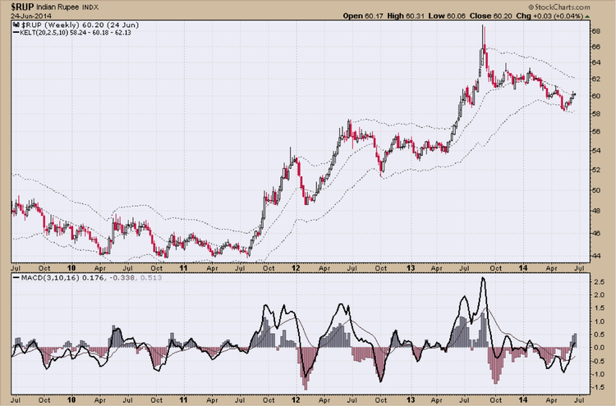
Task: Click the price axis label '64'
Action: (x=596, y=63)
